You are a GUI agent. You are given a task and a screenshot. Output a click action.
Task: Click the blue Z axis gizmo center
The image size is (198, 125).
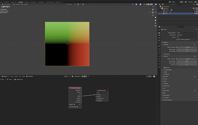(x=153, y=13)
